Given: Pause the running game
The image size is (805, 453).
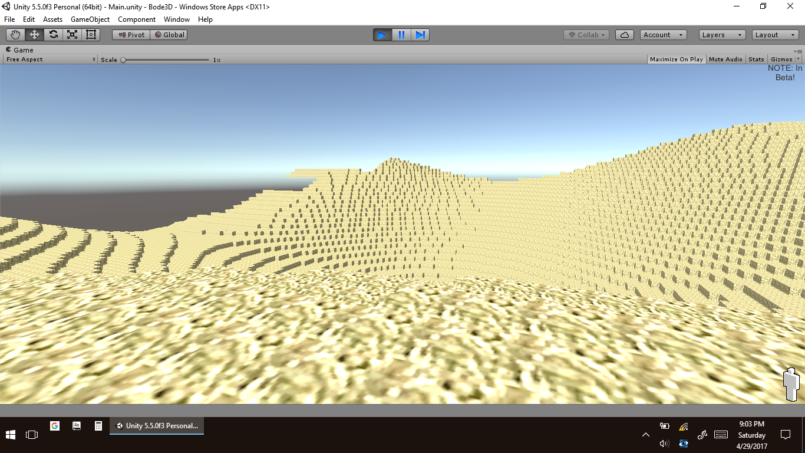Looking at the screenshot, I should click(x=401, y=35).
